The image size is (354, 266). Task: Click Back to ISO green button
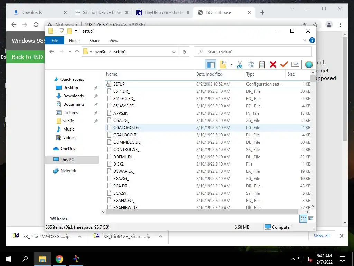tap(25, 57)
